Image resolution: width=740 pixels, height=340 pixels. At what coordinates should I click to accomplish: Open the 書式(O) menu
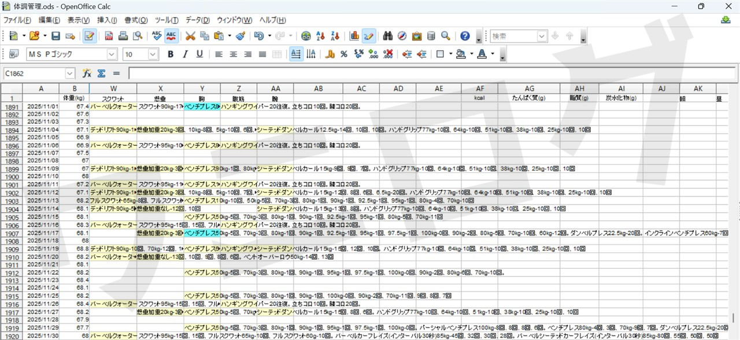(136, 20)
